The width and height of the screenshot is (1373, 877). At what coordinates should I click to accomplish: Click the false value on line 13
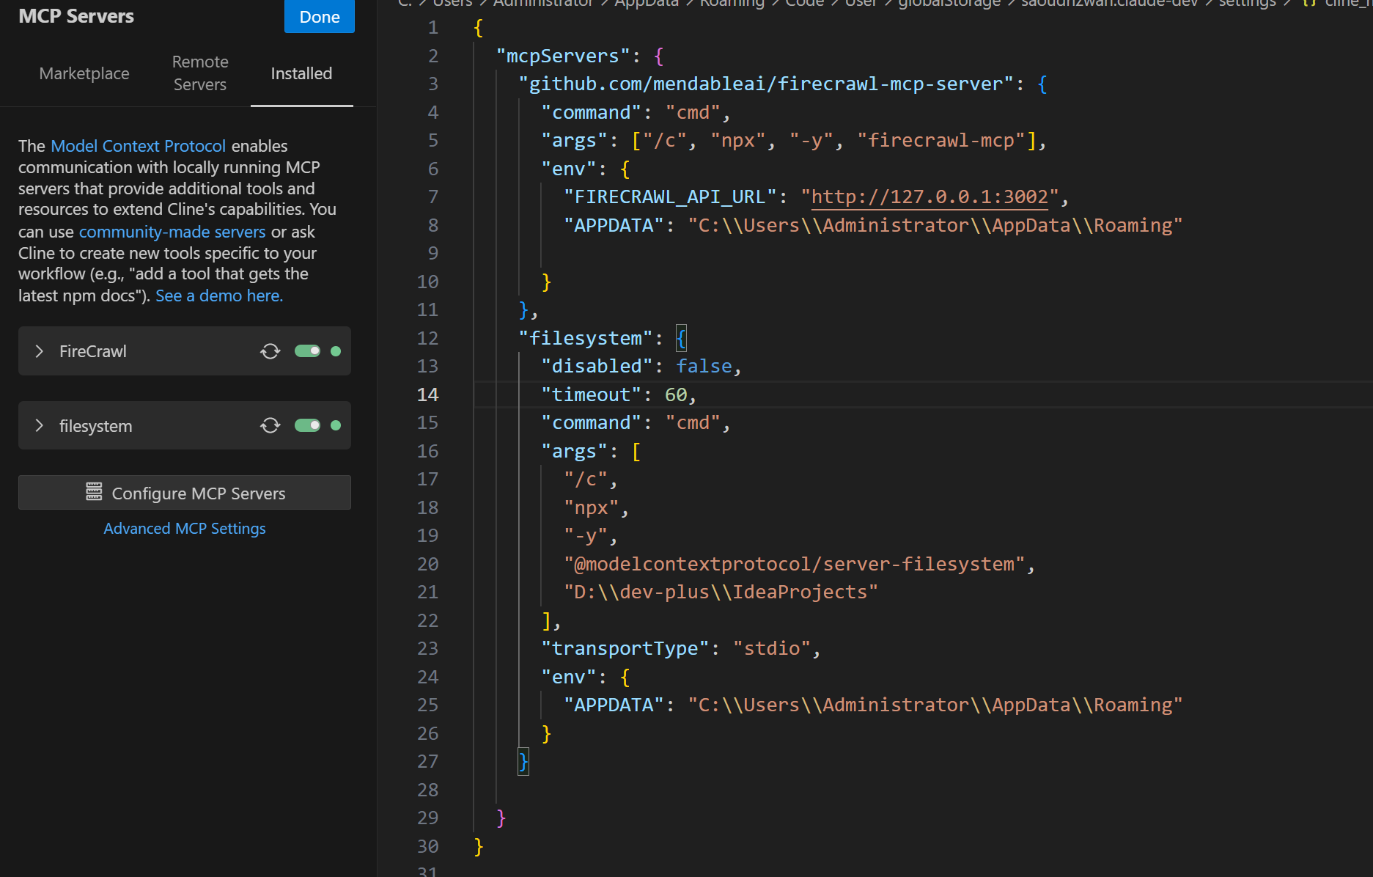704,366
